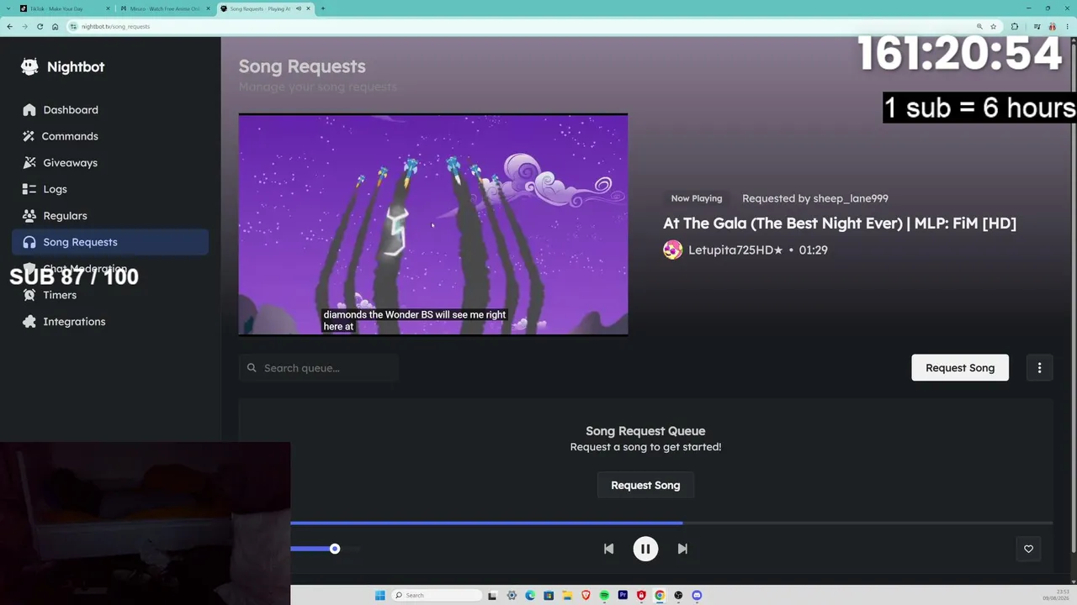Click the Dashboard home icon

click(29, 110)
